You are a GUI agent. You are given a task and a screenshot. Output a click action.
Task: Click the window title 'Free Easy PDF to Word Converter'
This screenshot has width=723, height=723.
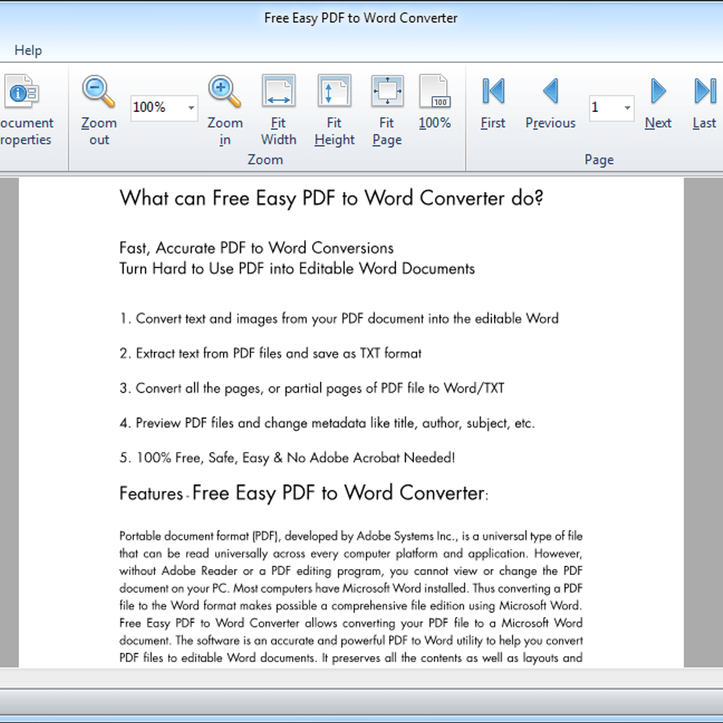[x=361, y=18]
